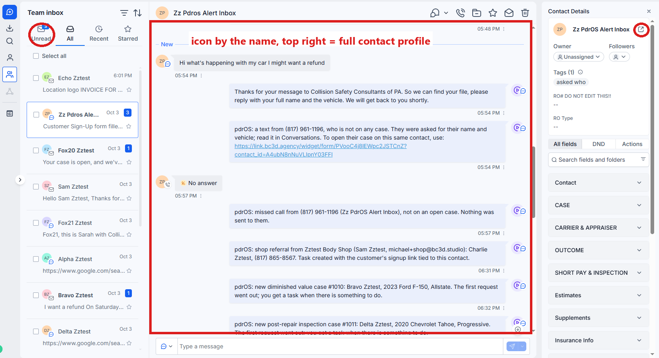Click the sort arrows icon in Team inbox
The height and width of the screenshot is (358, 659).
(x=138, y=13)
